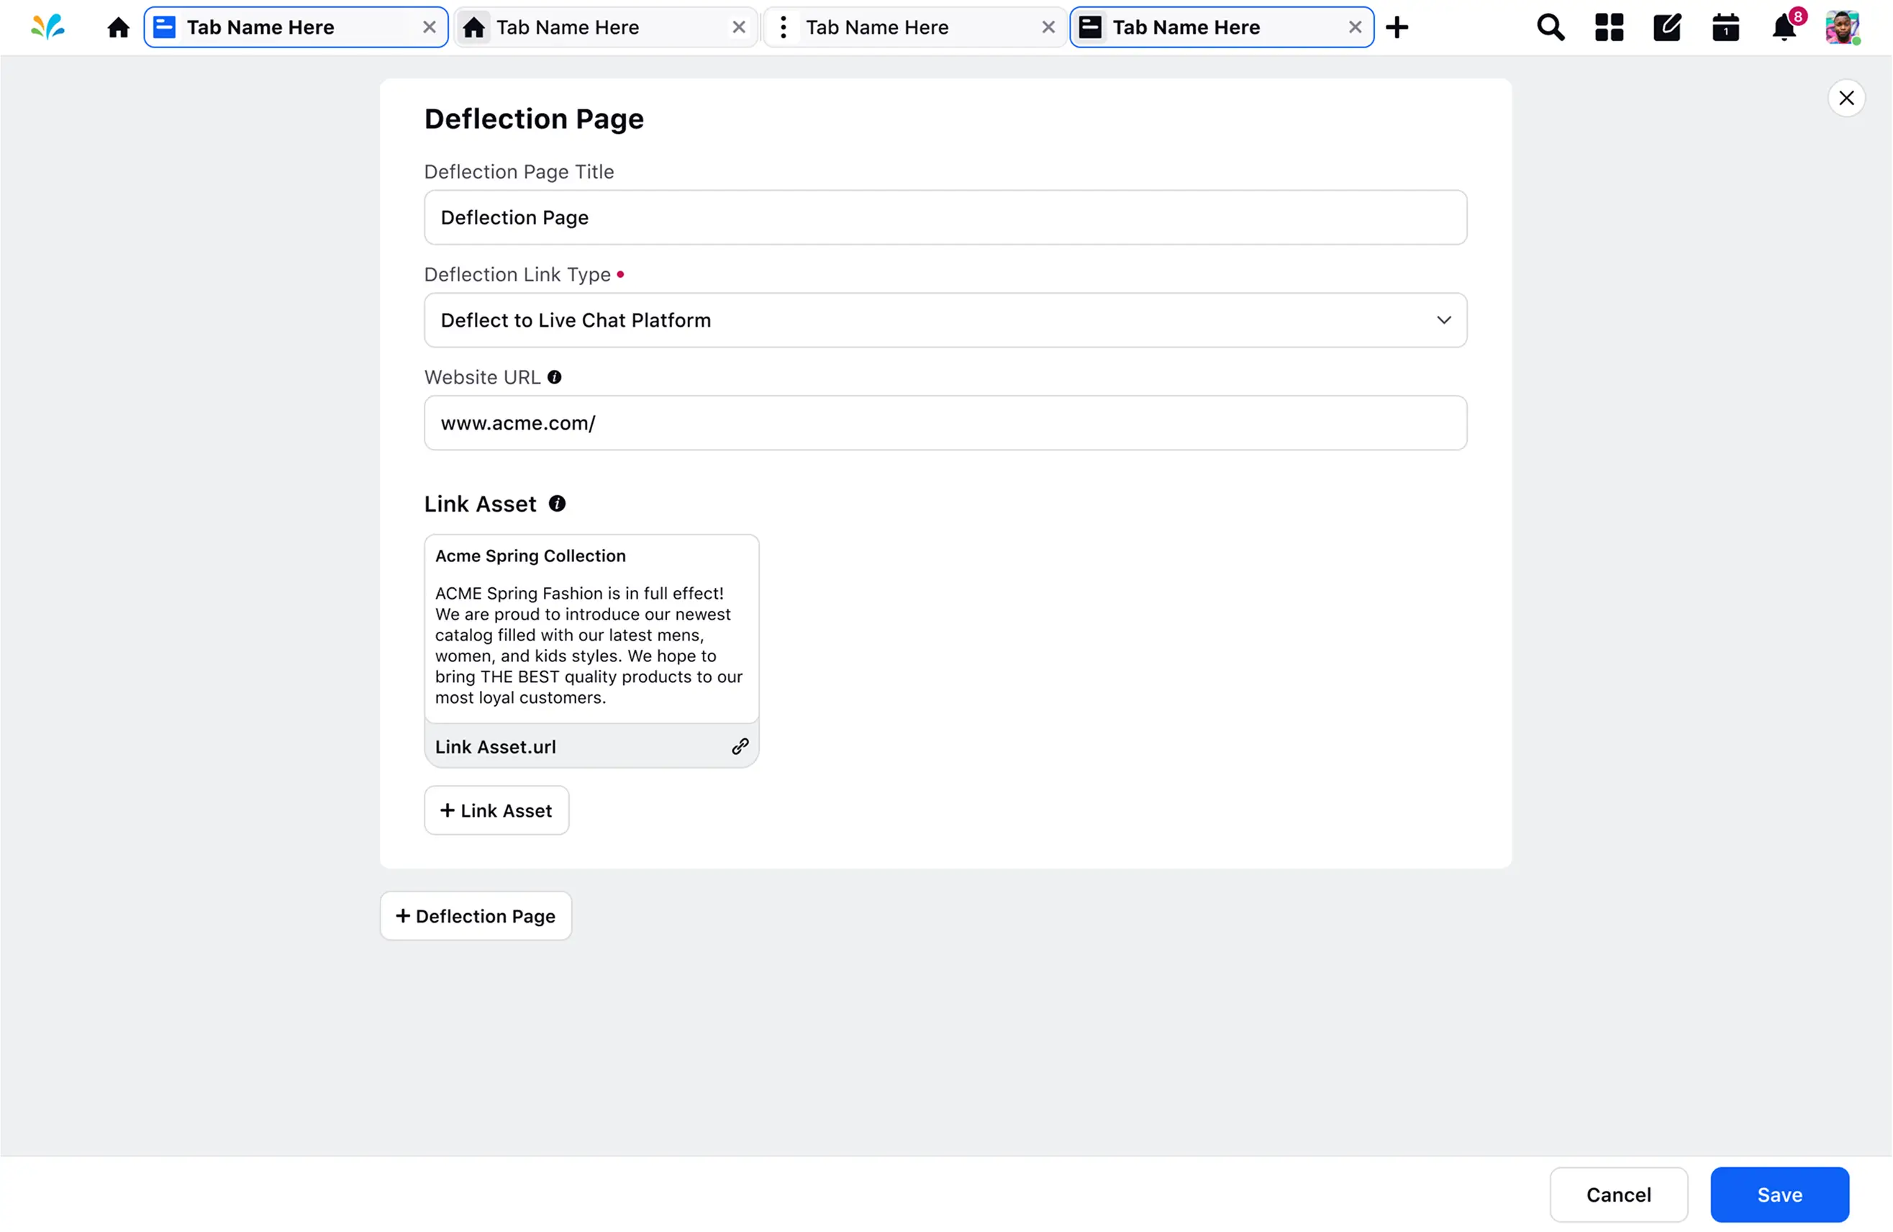Click the + Deflection Page button

click(476, 915)
